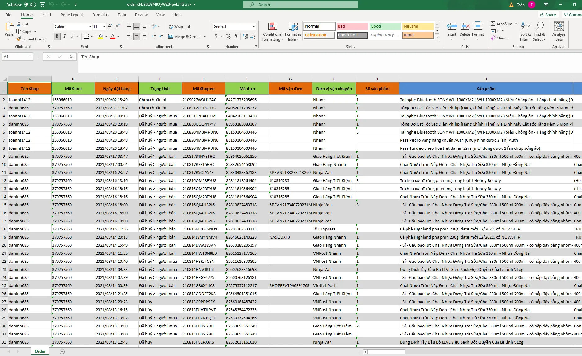Click the Percent Style icon

(228, 36)
